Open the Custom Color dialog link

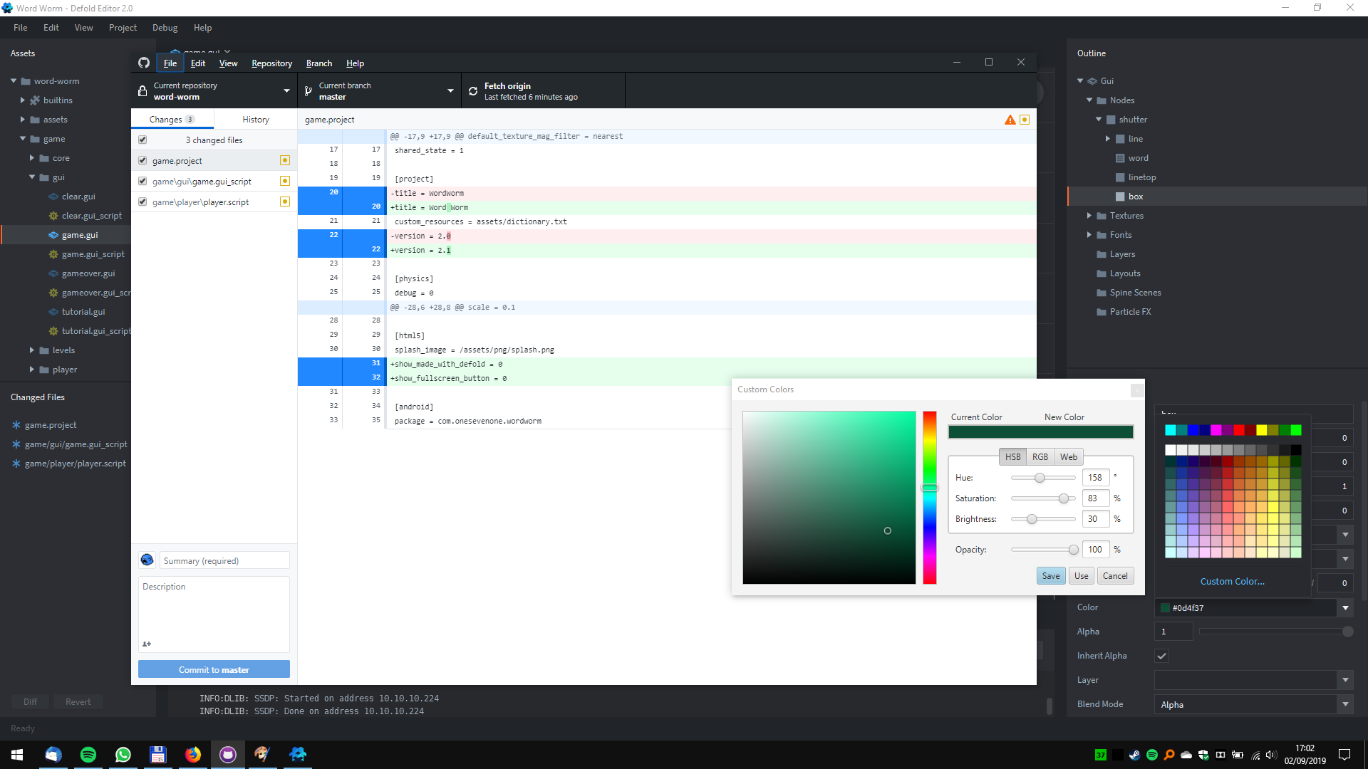click(x=1232, y=581)
